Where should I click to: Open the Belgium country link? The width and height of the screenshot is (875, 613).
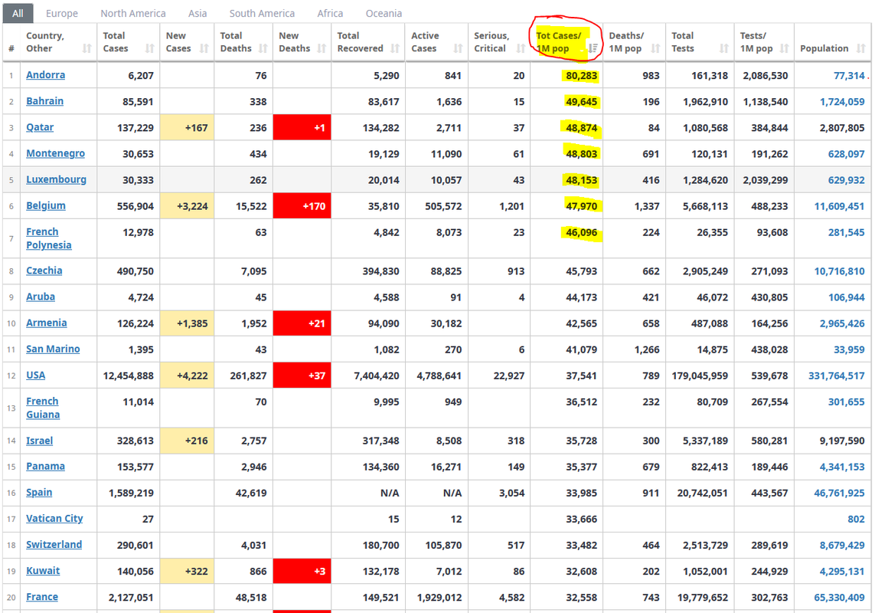pyautogui.click(x=46, y=205)
